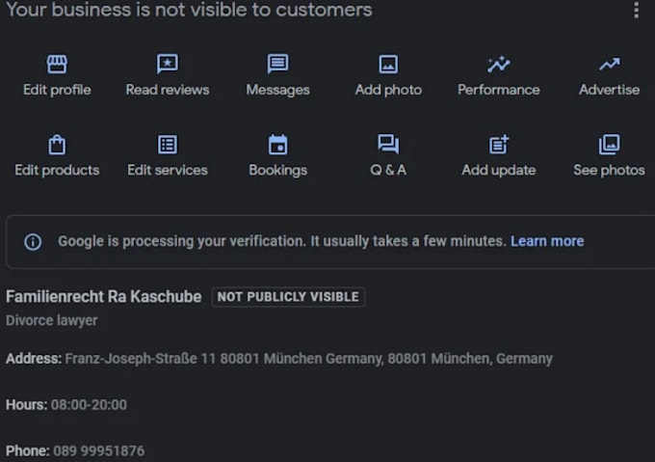Select the Familienrecht Ra Kaschube business name
This screenshot has height=462, width=655.
pyautogui.click(x=104, y=297)
